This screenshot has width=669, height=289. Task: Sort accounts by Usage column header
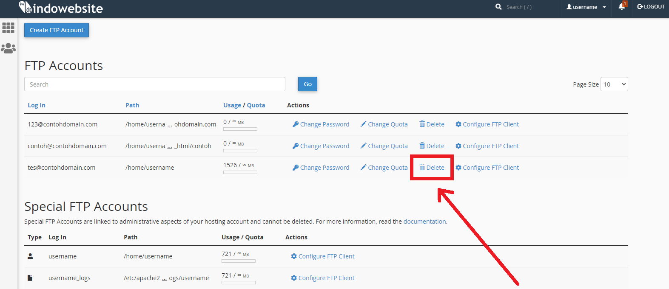point(232,105)
